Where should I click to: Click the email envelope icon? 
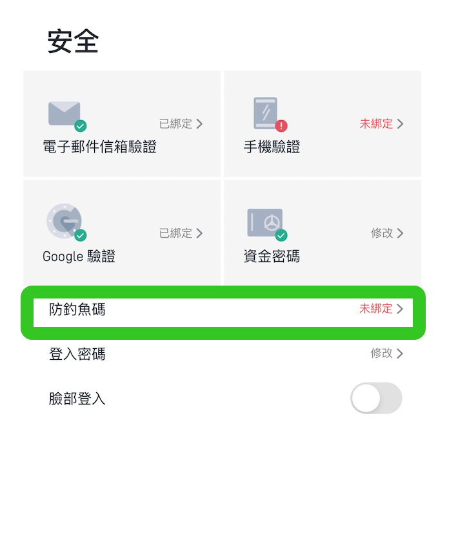click(x=65, y=113)
